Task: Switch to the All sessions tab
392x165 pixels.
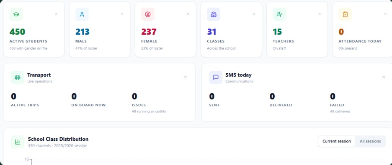Action: [370, 141]
